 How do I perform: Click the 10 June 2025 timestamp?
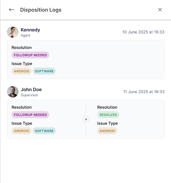pyautogui.click(x=144, y=32)
